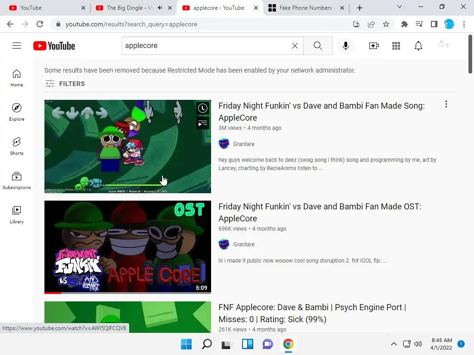Play the Fan Made Song thumbnail
This screenshot has height=355, width=474.
coord(128,147)
